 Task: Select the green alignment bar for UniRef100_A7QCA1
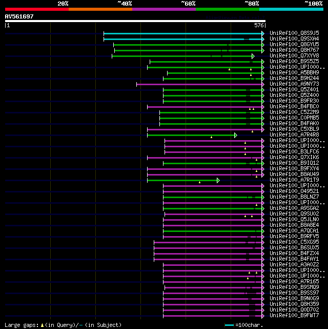tap(213, 231)
